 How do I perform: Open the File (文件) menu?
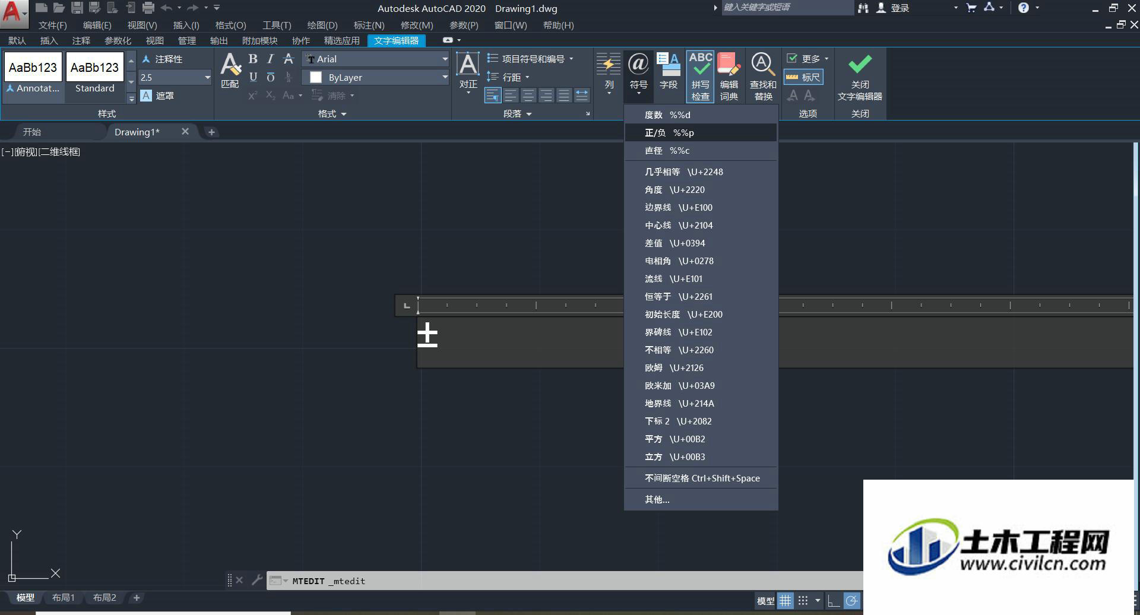(x=52, y=25)
